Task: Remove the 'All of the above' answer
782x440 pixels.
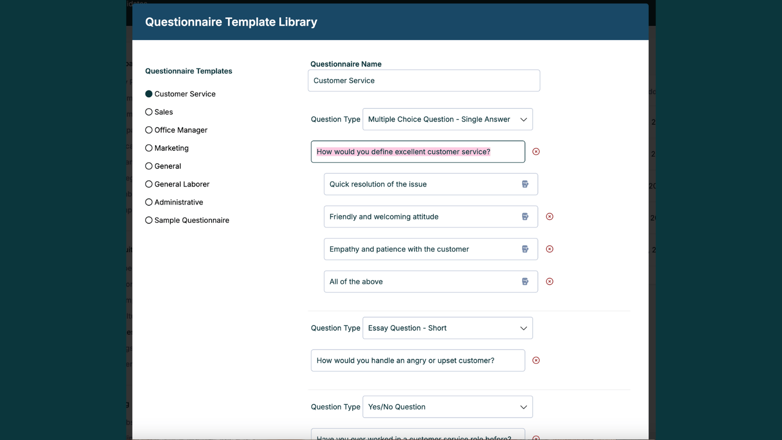Action: 549,281
